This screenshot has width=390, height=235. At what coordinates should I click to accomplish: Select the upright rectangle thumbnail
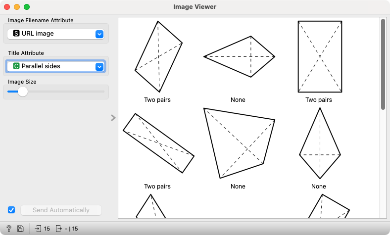point(320,57)
